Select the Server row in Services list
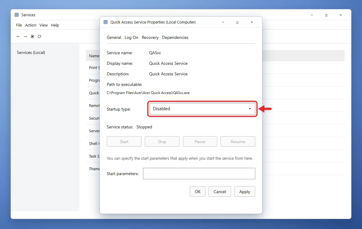Image resolution: width=362 pixels, height=229 pixels. pos(215,131)
